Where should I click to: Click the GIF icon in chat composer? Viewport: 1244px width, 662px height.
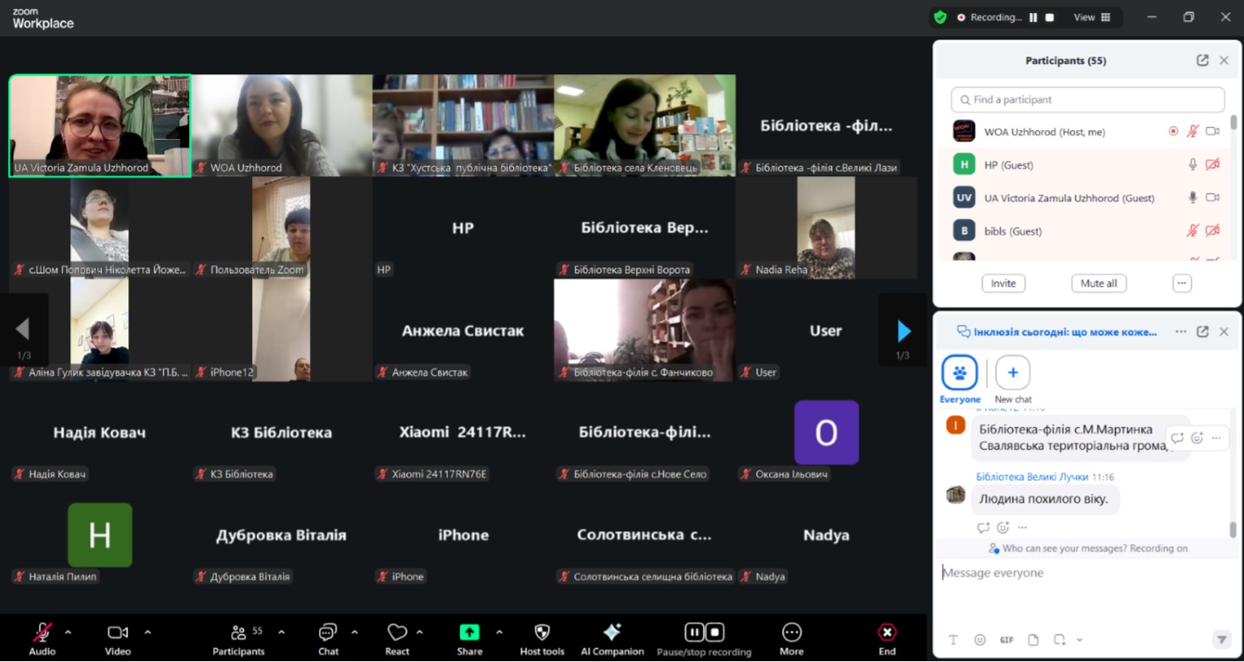pos(1007,640)
